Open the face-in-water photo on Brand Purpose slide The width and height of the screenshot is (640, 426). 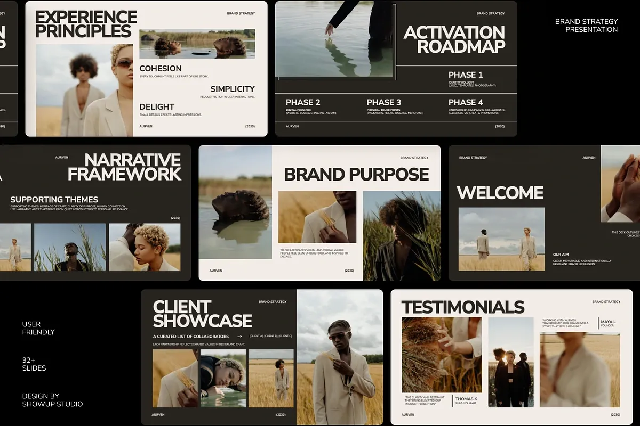[x=236, y=203]
